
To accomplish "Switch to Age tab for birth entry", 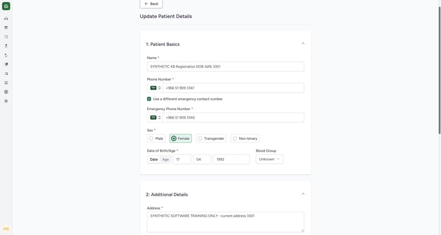I will pyautogui.click(x=165, y=159).
